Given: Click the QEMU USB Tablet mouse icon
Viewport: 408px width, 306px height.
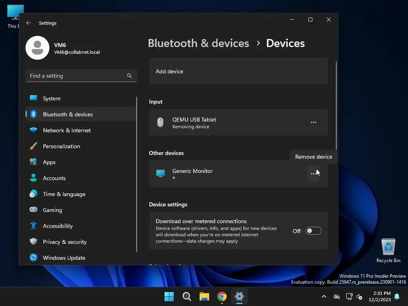Looking at the screenshot, I should click(160, 122).
